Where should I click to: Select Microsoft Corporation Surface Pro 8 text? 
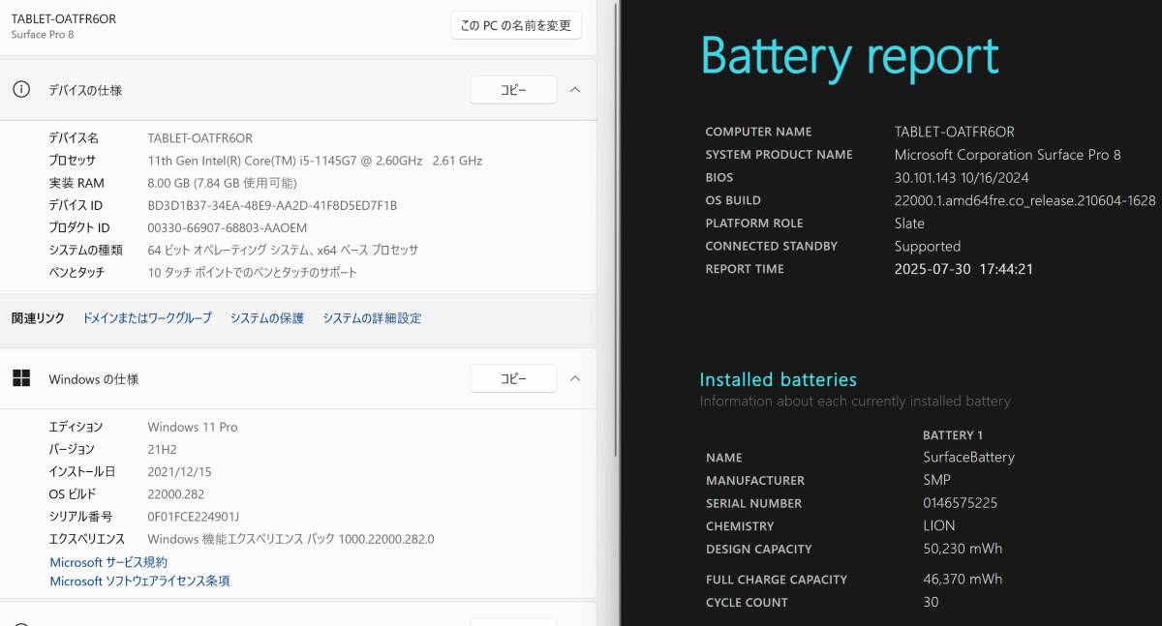(x=1008, y=155)
